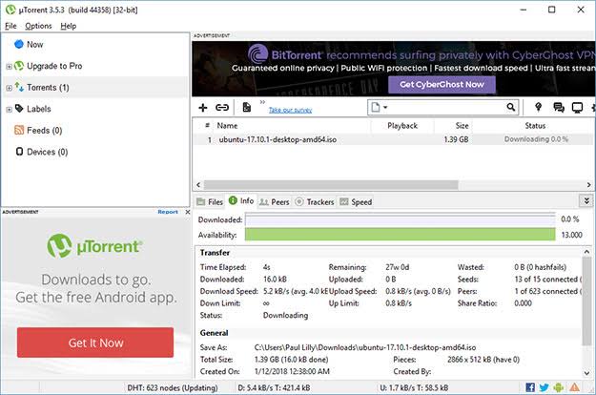This screenshot has height=395, width=596.
Task: Click the BitTorrent swirl logo in the banner
Action: point(258,54)
